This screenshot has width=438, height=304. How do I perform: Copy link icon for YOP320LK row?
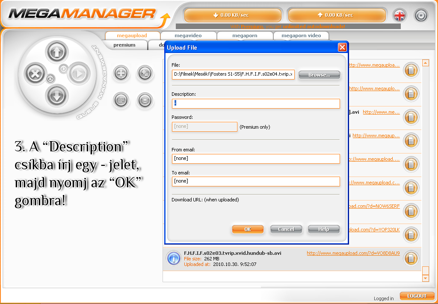[411, 235]
